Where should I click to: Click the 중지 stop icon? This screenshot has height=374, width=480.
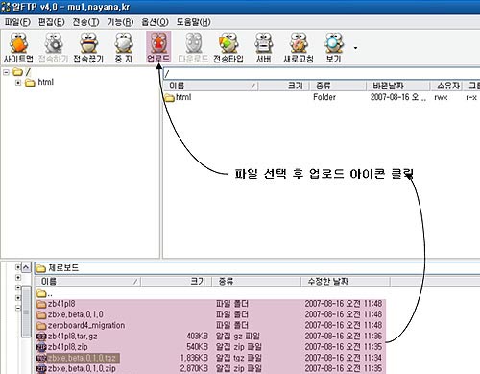(124, 47)
